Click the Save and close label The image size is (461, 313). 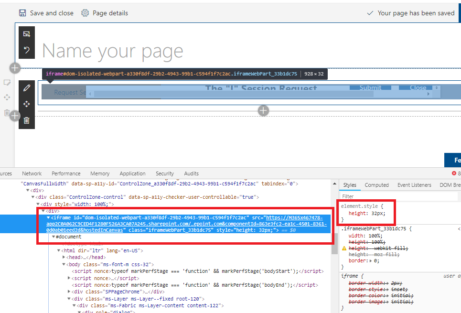coord(52,13)
